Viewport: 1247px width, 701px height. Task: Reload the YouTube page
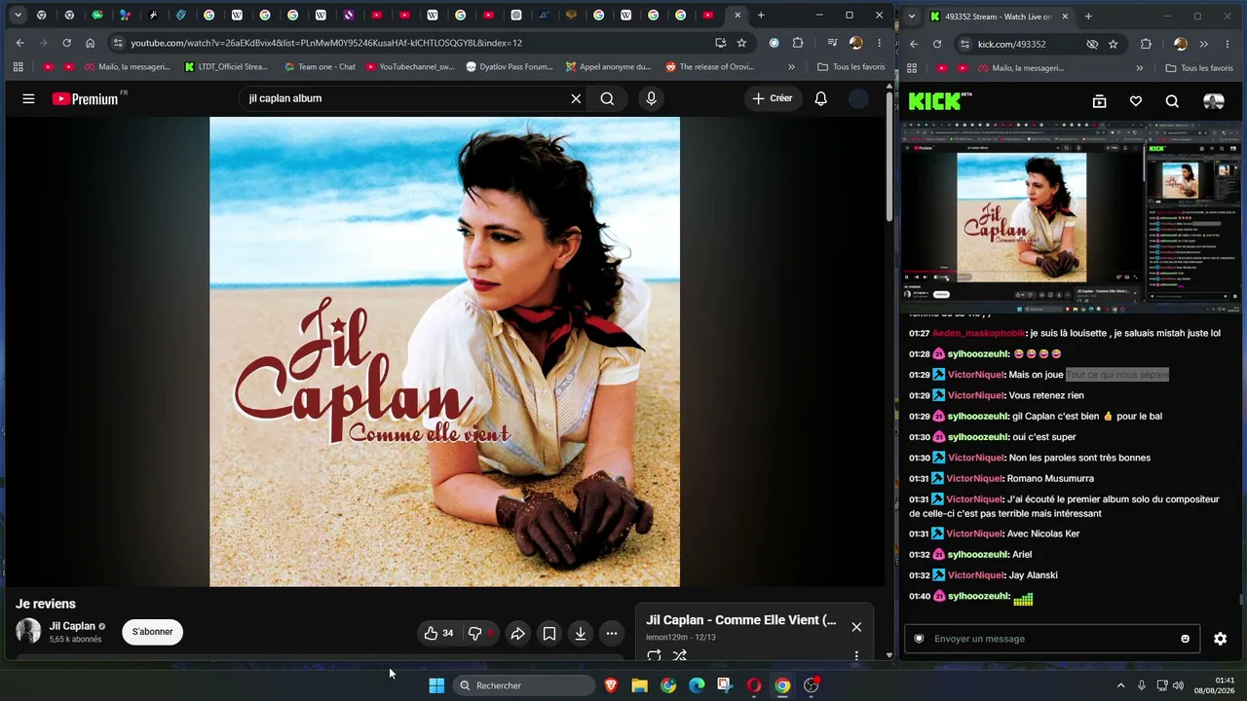[x=66, y=43]
